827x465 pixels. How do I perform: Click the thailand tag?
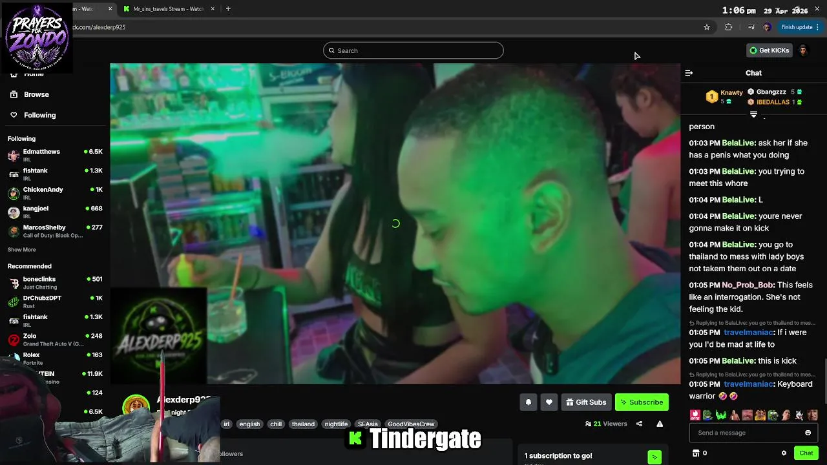[x=303, y=424]
